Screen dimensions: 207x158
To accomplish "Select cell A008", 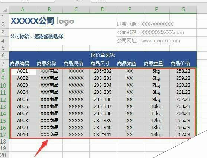I will click(x=23, y=121).
